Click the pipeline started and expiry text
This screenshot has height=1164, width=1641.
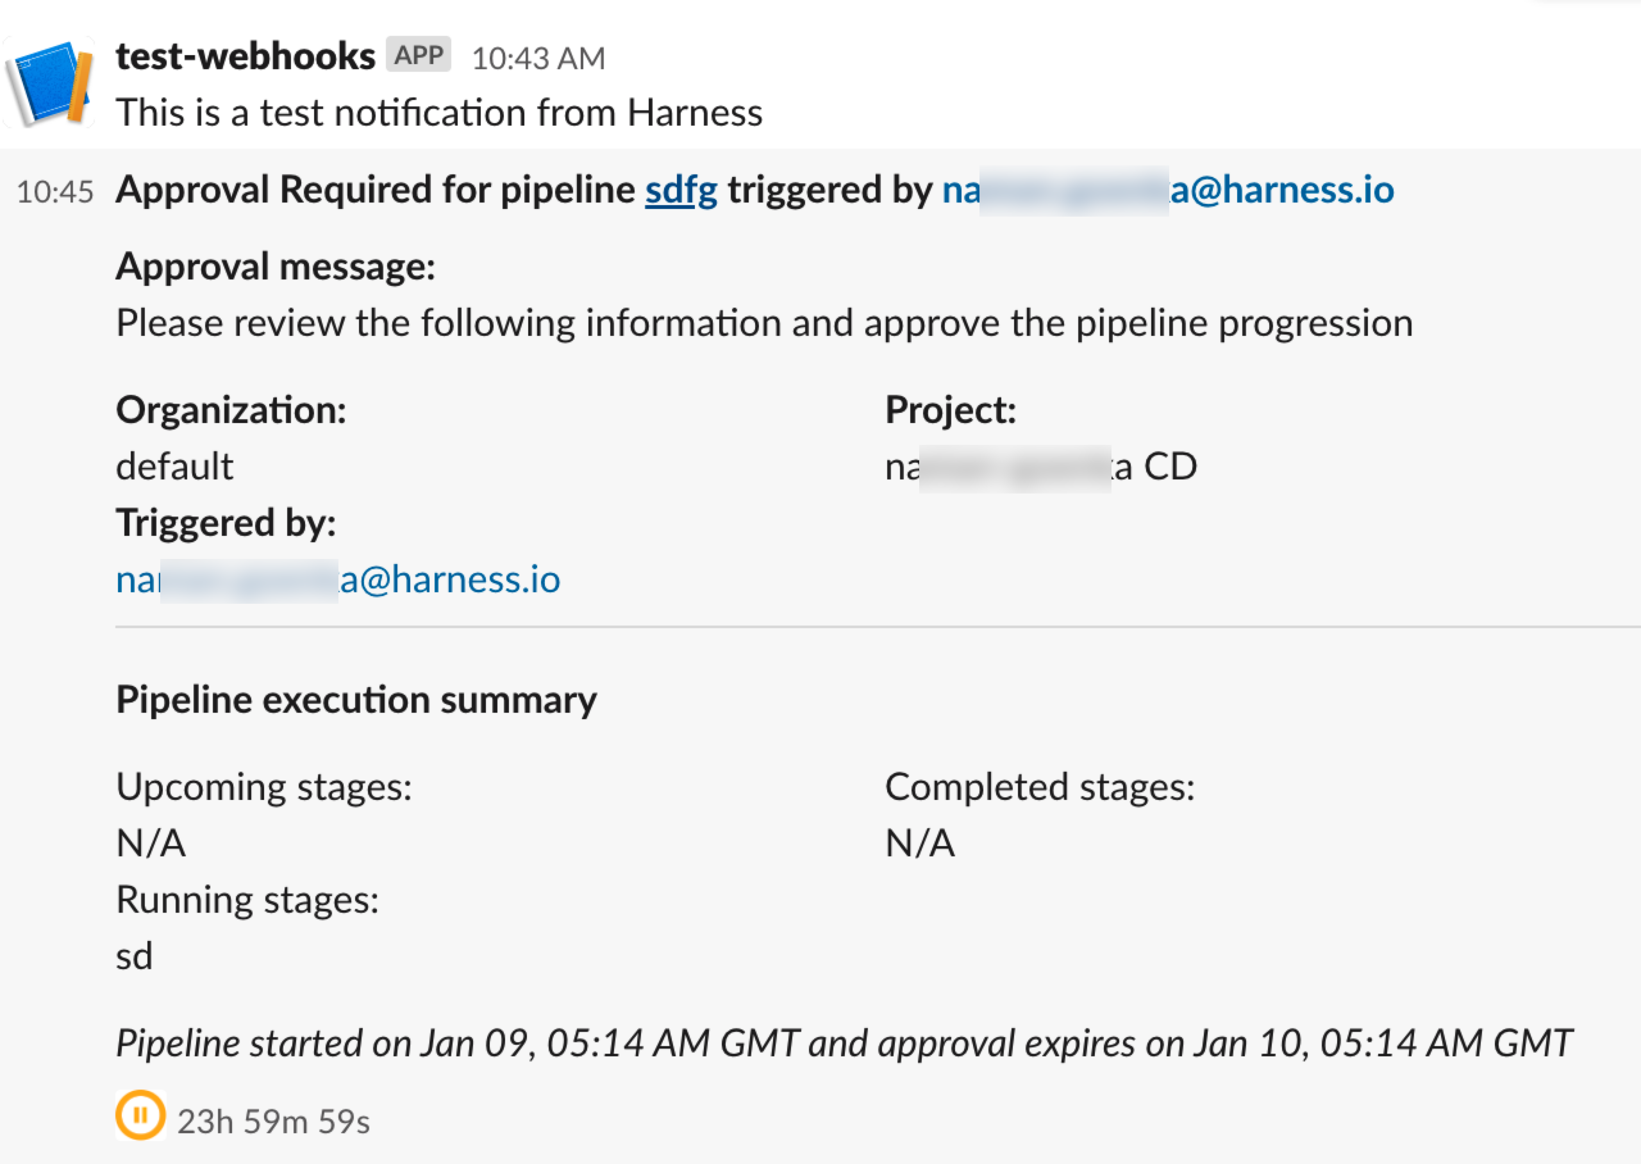(844, 1043)
